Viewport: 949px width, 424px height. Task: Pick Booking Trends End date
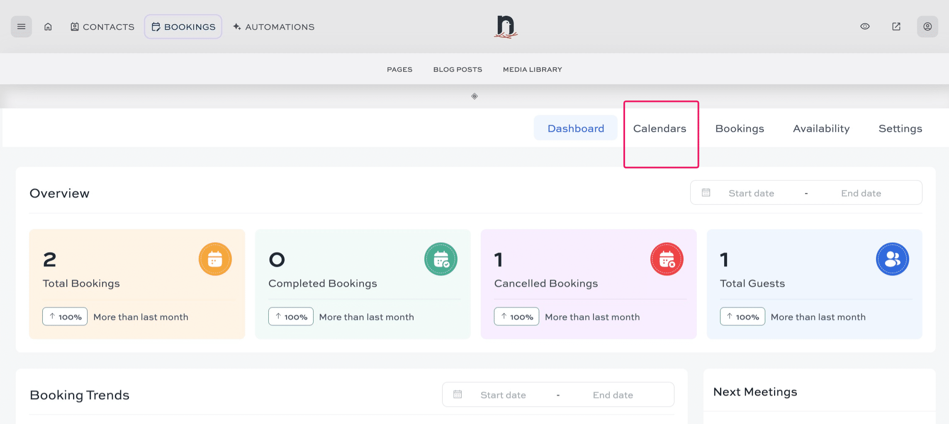(x=613, y=395)
